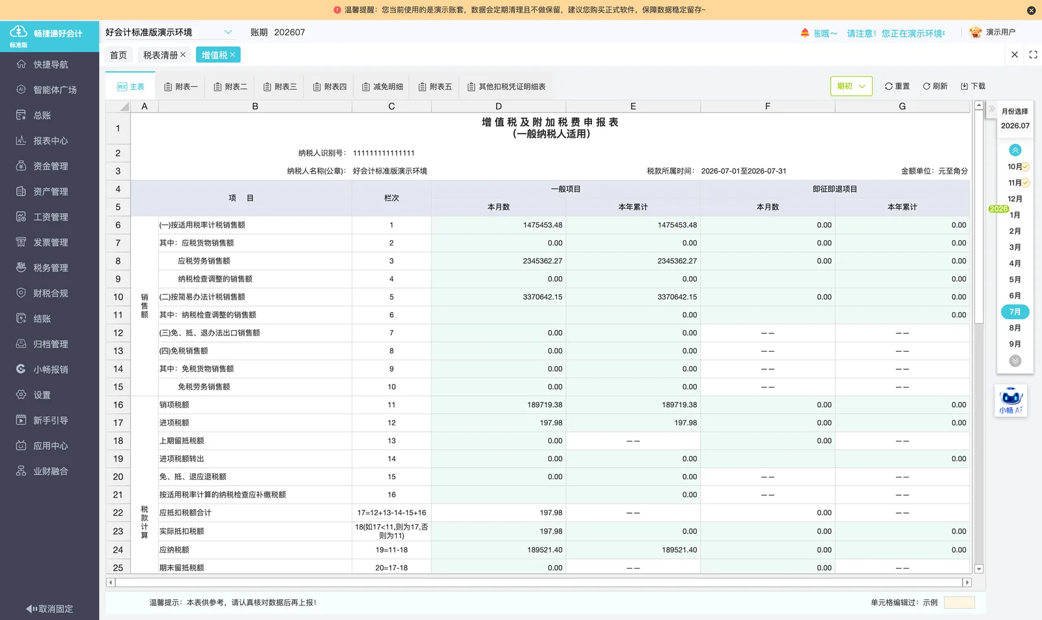Open 结账 sidebar entry
1042x620 pixels.
(x=50, y=318)
